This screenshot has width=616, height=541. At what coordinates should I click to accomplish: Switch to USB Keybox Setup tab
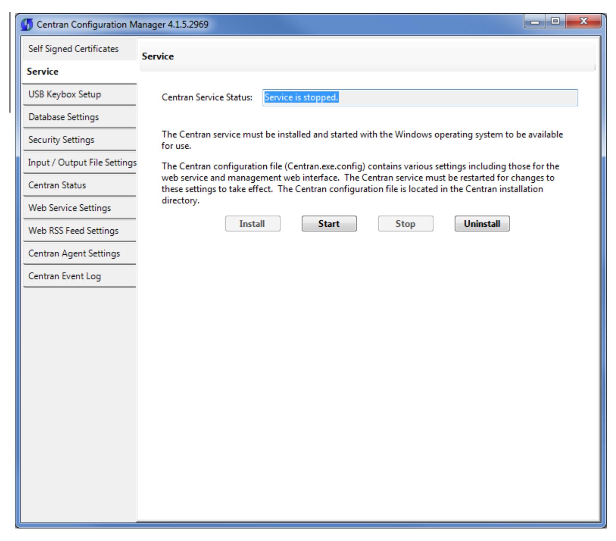pos(79,94)
